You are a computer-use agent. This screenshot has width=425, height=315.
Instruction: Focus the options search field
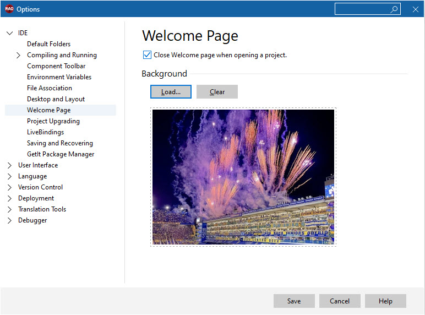coord(367,9)
